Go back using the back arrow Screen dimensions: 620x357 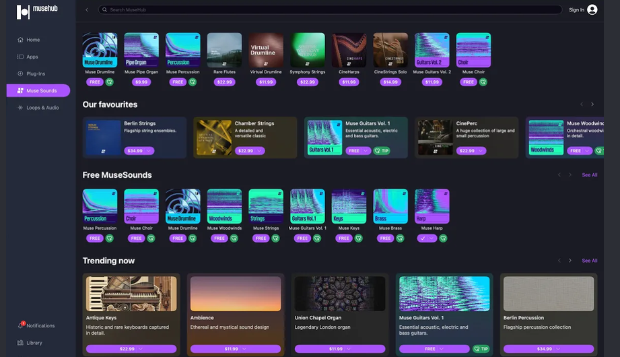87,10
